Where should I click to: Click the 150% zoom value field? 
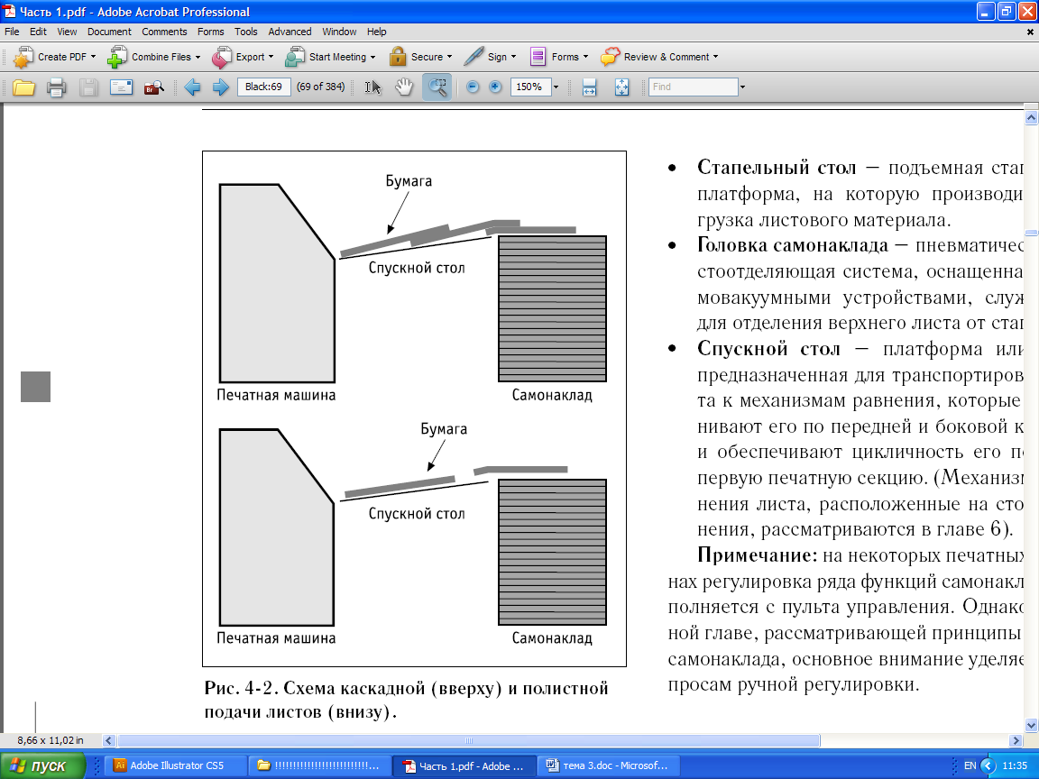[x=530, y=87]
